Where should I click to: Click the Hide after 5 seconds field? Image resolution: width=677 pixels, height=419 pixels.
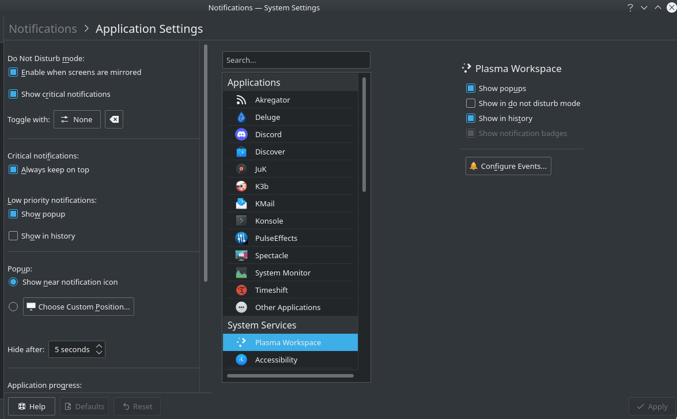[x=77, y=349]
